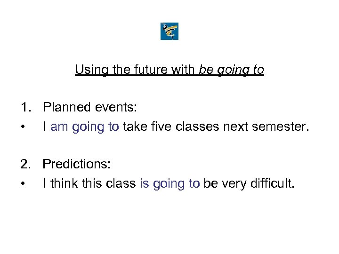Screen dimensions: 339x254
Task: Click the bullet before "I am going to"
Action: click(23, 127)
